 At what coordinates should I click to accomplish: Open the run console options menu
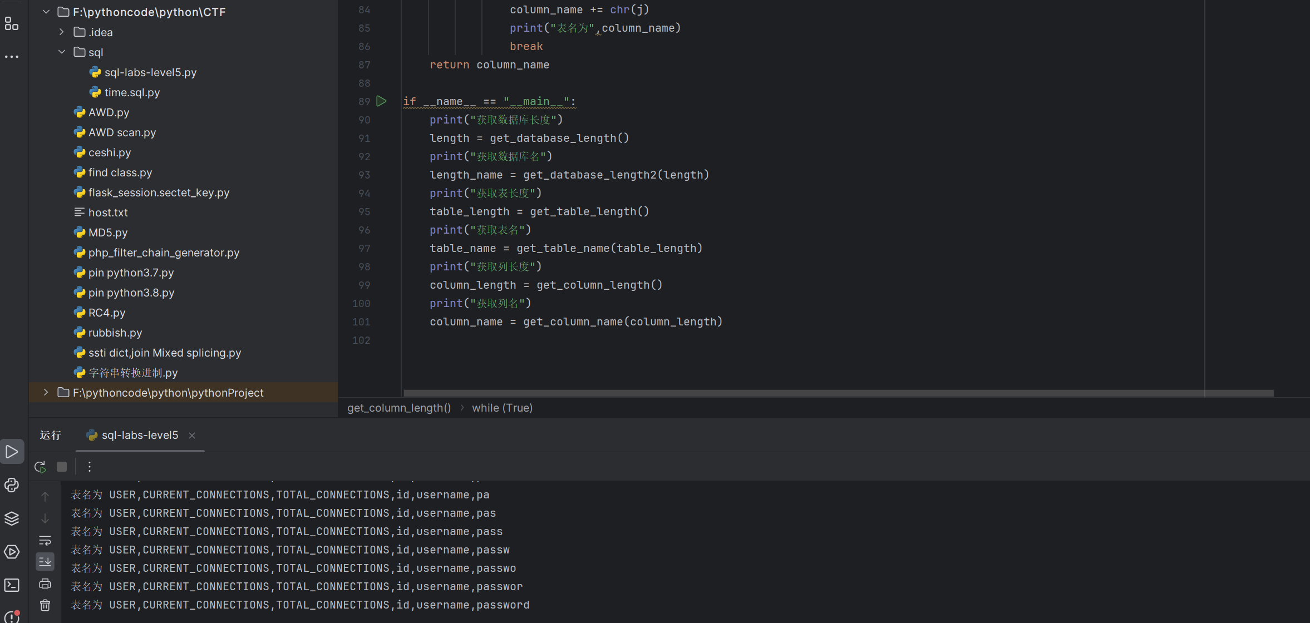[x=89, y=467]
